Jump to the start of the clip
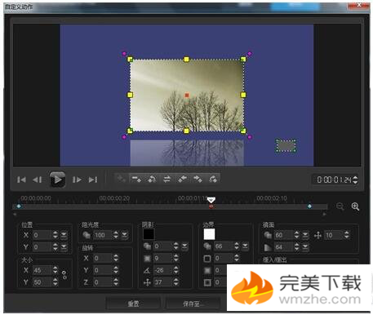 (x=21, y=180)
